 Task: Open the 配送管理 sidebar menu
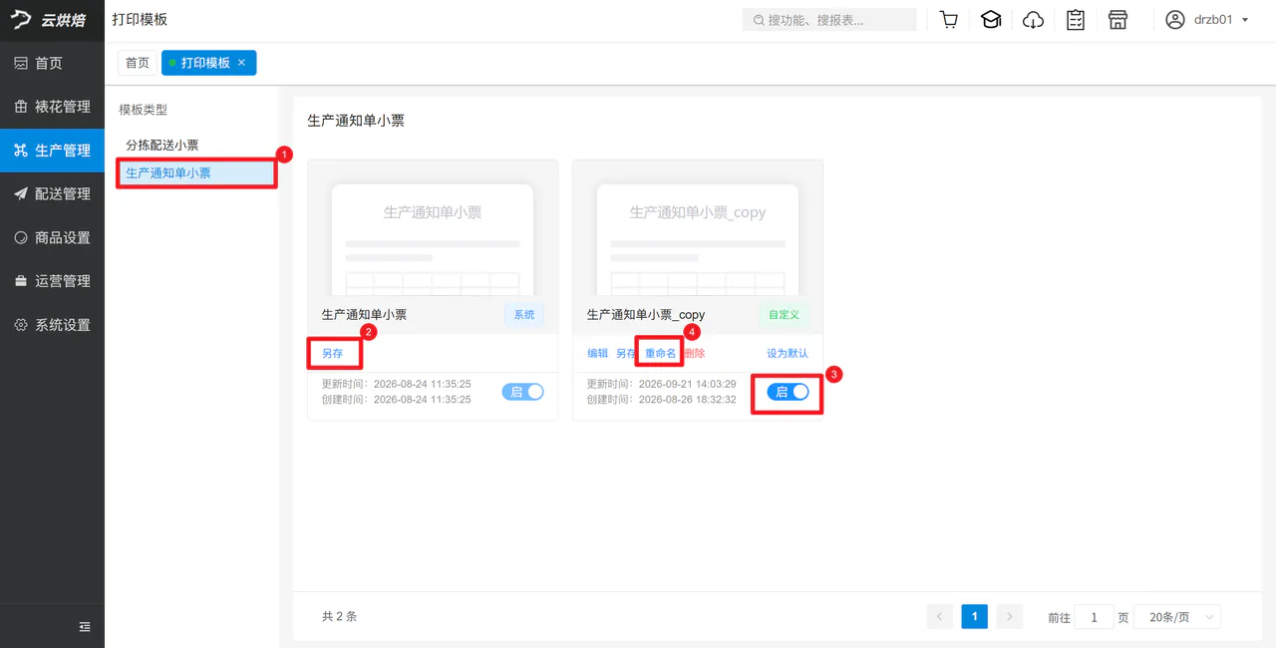(x=52, y=193)
